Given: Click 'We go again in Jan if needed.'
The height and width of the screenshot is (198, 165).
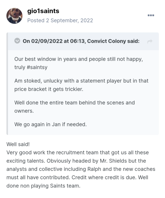Looking at the screenshot, I should pyautogui.click(x=50, y=124).
